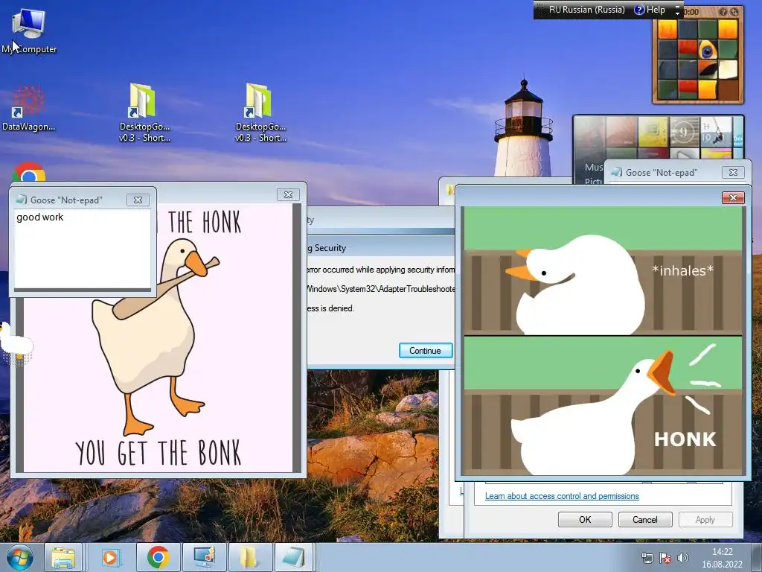Close the left Goose Not-epad window
762x572 pixels.
click(138, 200)
